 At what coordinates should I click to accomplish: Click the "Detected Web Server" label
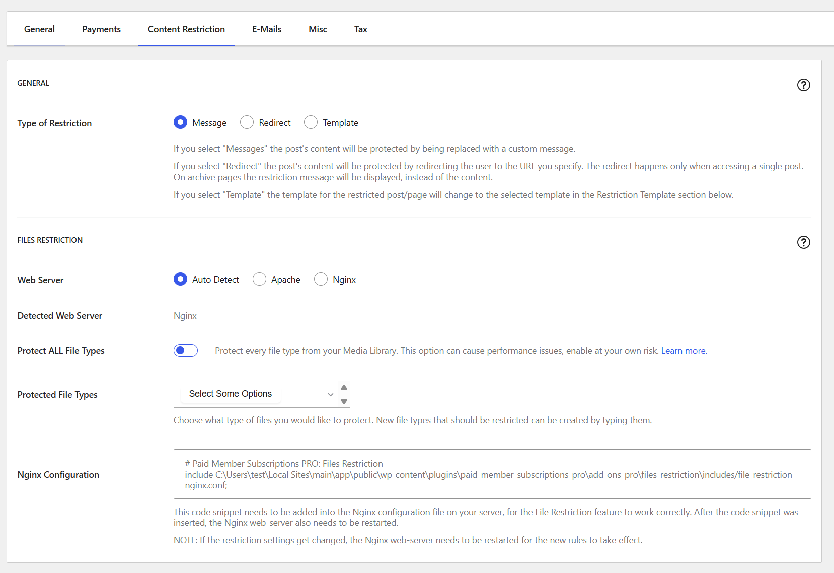pos(59,316)
